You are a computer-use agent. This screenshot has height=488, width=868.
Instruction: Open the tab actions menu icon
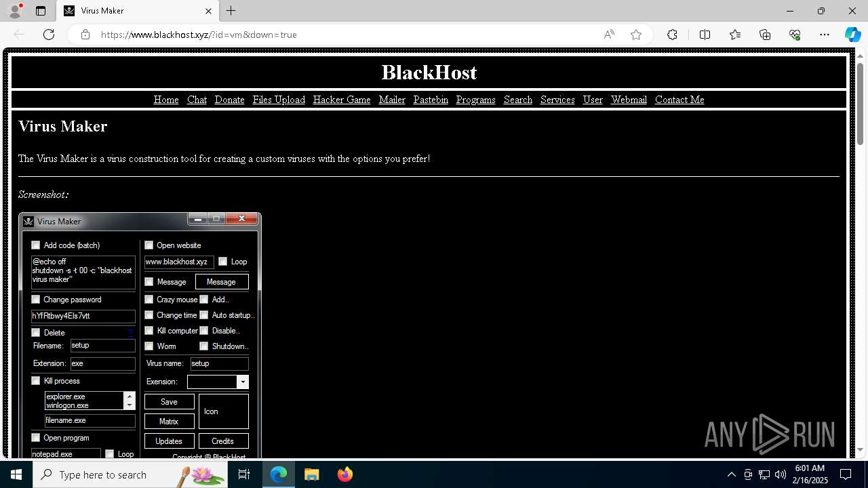click(41, 11)
